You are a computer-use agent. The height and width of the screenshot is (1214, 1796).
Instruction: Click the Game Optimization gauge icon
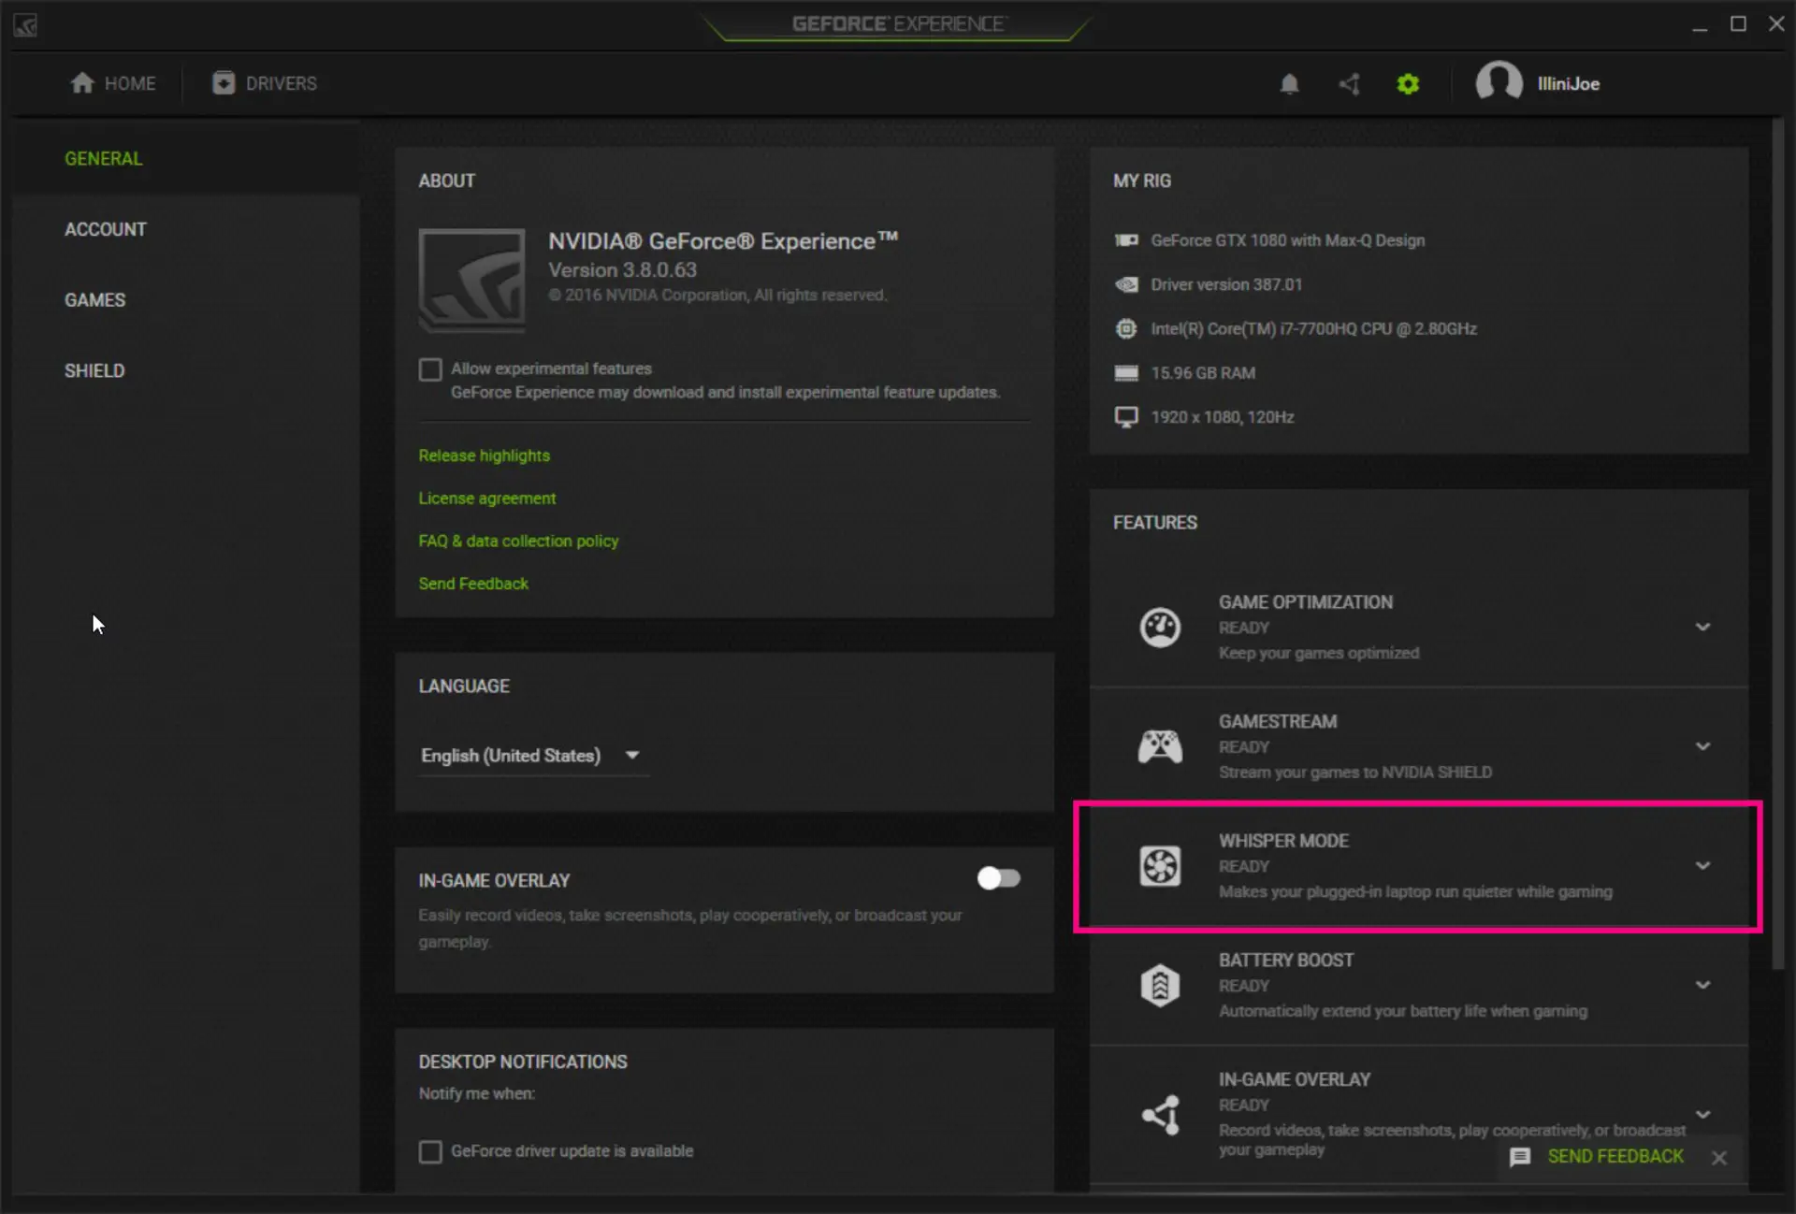click(x=1160, y=627)
